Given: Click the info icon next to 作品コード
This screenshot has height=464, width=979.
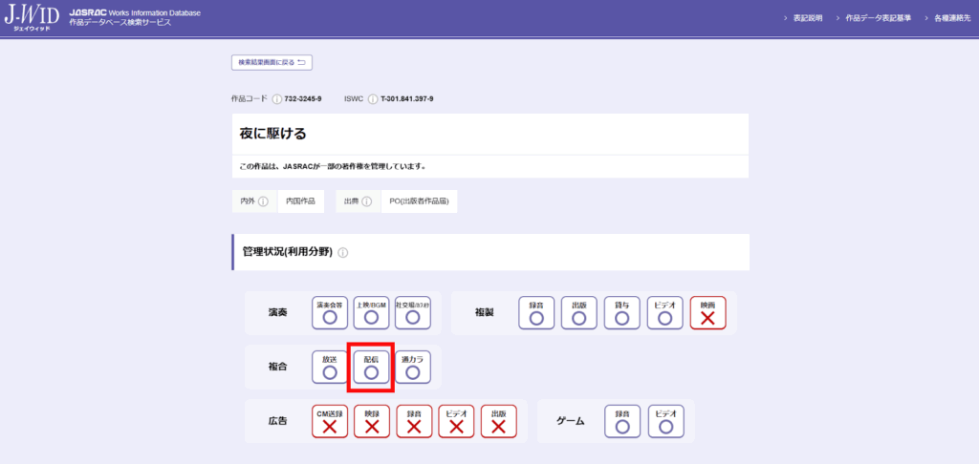Looking at the screenshot, I should tap(277, 99).
